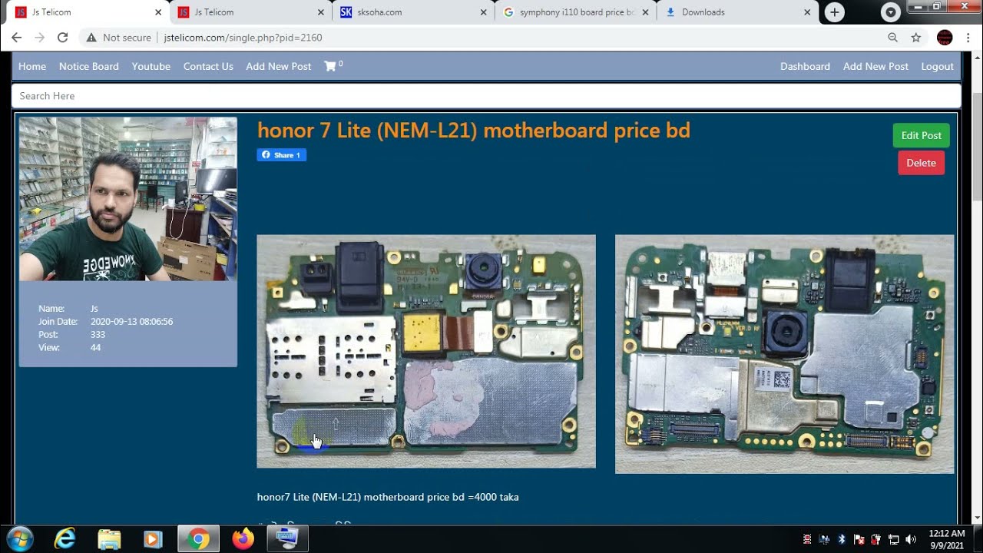Click the red recording tray icon
This screenshot has height=553, width=983.
[x=807, y=539]
